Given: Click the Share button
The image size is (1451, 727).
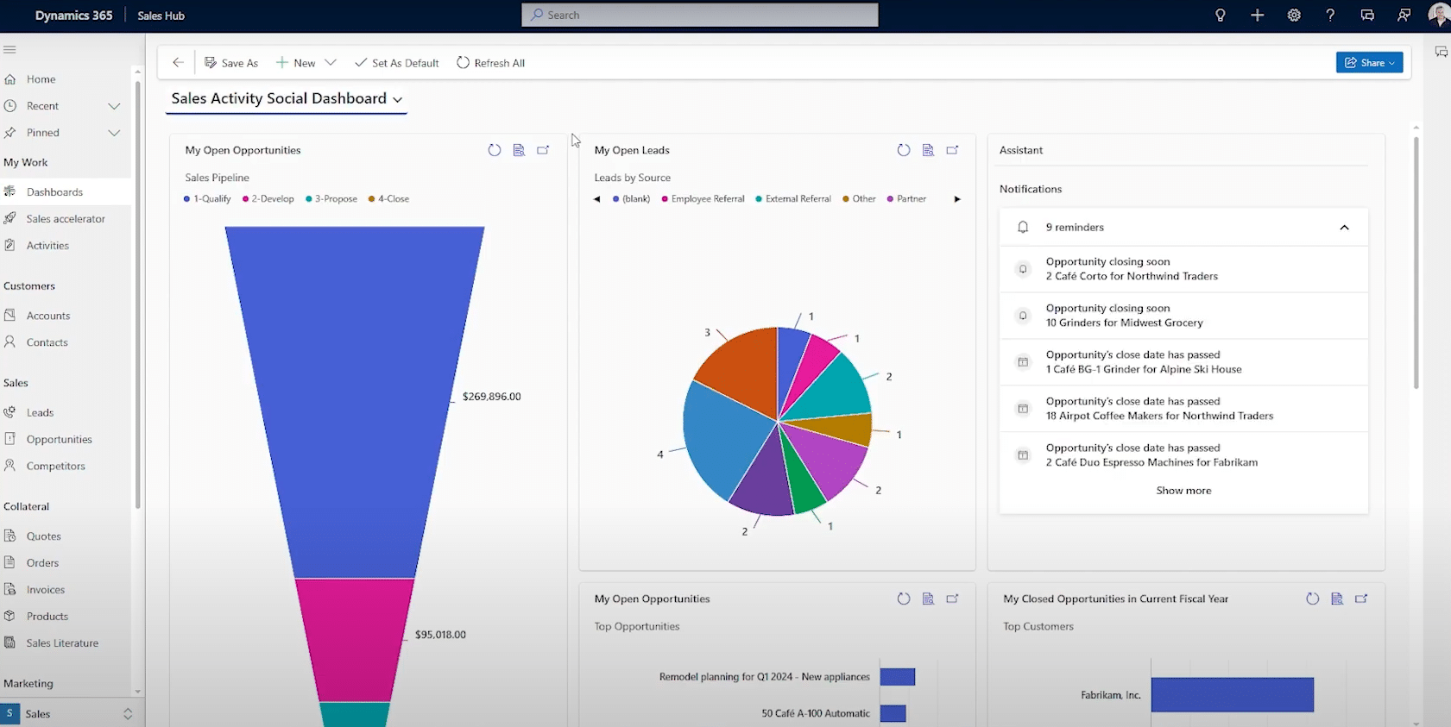Looking at the screenshot, I should (1369, 63).
